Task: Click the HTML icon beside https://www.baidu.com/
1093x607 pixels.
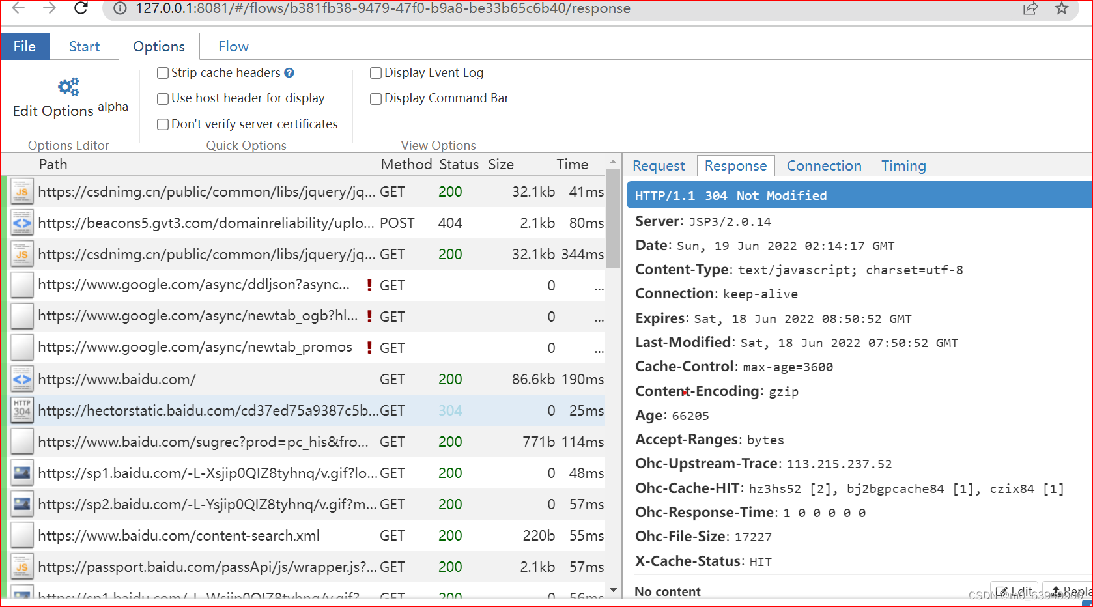Action: point(21,379)
